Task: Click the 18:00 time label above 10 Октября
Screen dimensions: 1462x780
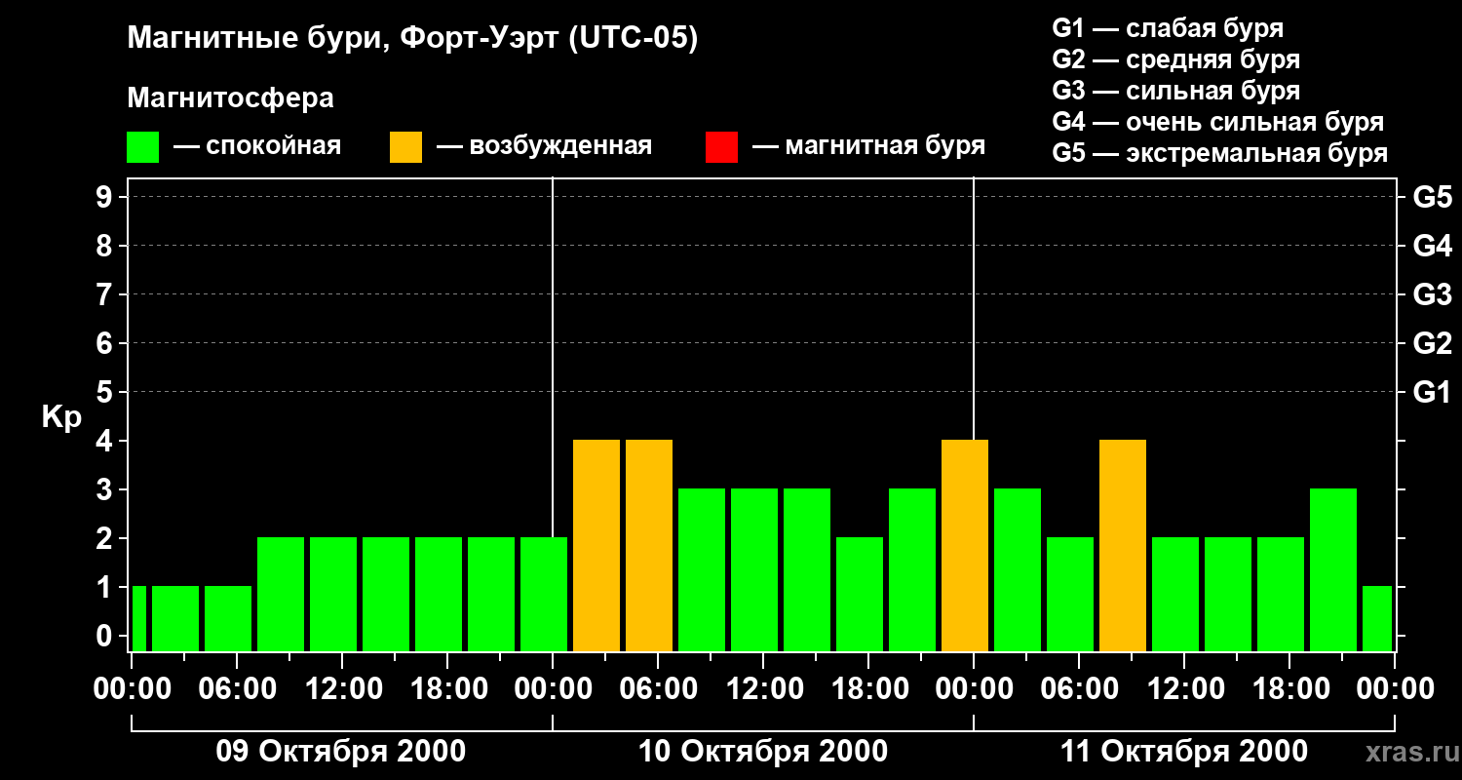Action: point(868,688)
